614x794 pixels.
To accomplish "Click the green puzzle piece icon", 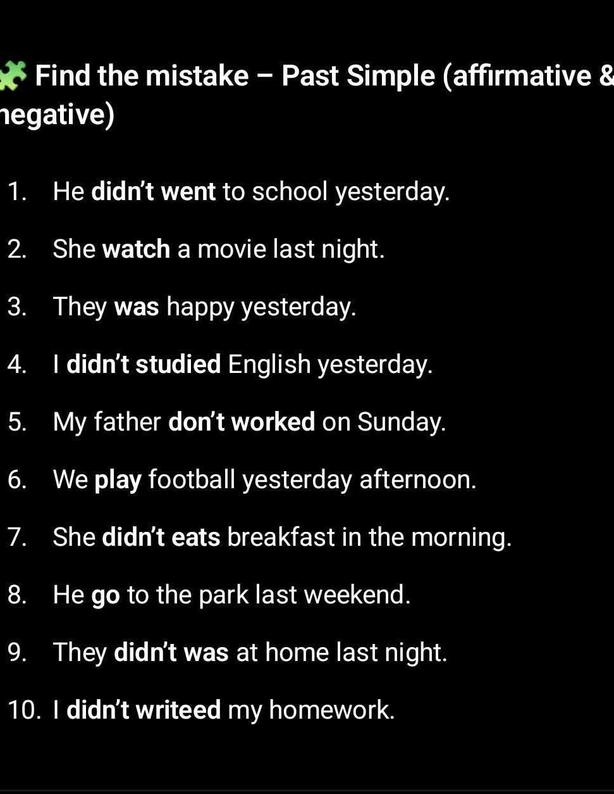I will click(13, 76).
